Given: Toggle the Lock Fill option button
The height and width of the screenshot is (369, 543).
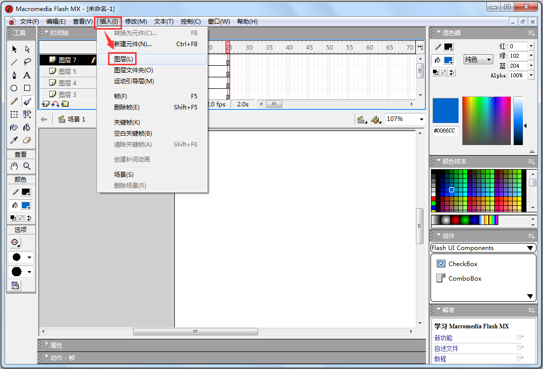Looking at the screenshot, I should [x=15, y=286].
